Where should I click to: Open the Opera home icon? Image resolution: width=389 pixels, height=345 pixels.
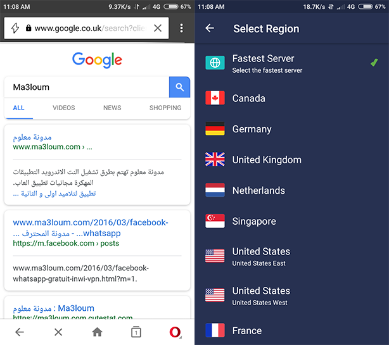[x=98, y=332]
